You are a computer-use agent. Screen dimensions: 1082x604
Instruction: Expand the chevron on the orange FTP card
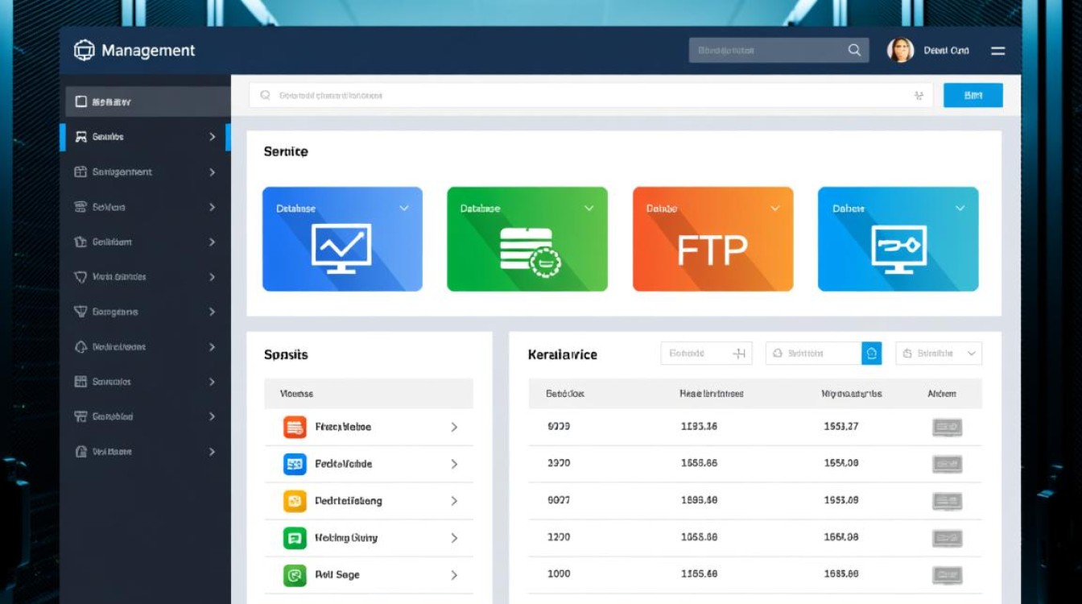pos(774,208)
